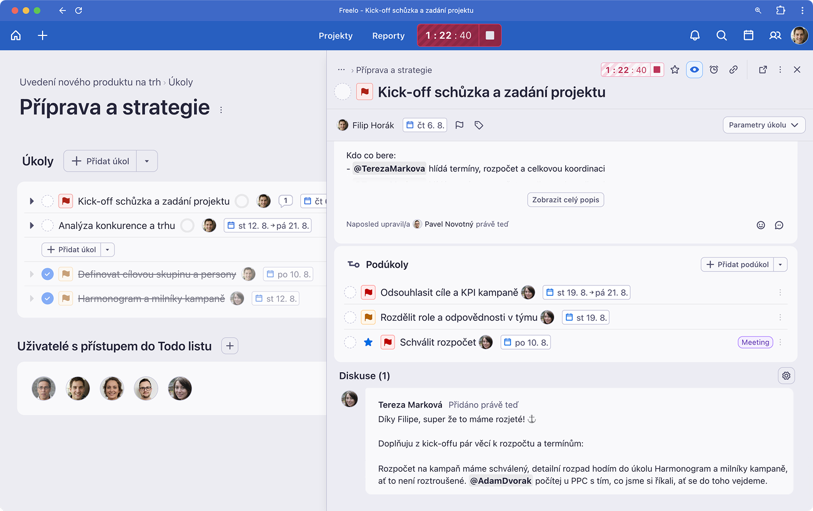The height and width of the screenshot is (511, 813).
Task: Go to Projekty menu
Action: pyautogui.click(x=335, y=35)
